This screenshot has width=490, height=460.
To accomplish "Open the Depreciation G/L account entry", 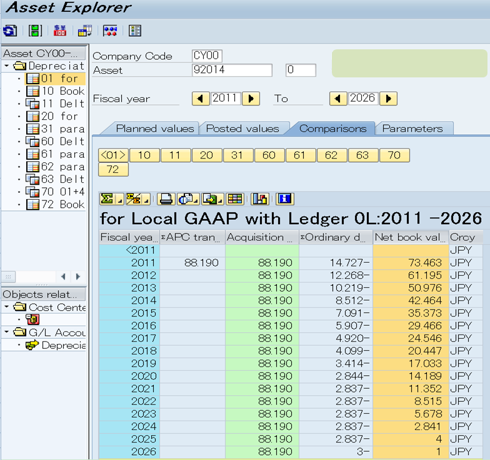I will (56, 345).
